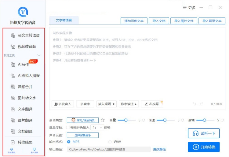Click the 多音字 button
Screen dimensions: 229x157
85,104
